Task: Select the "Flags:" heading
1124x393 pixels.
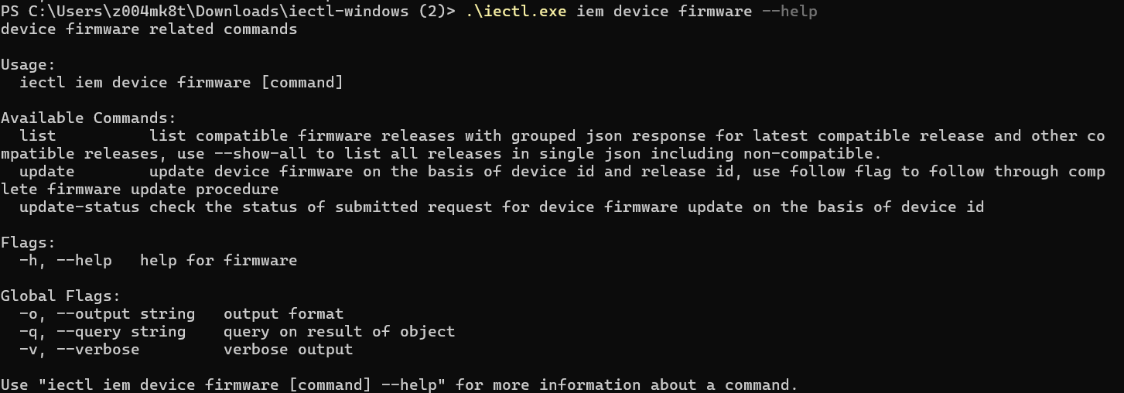Action: click(29, 243)
